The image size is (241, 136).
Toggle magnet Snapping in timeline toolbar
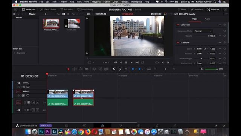[x=114, y=69]
